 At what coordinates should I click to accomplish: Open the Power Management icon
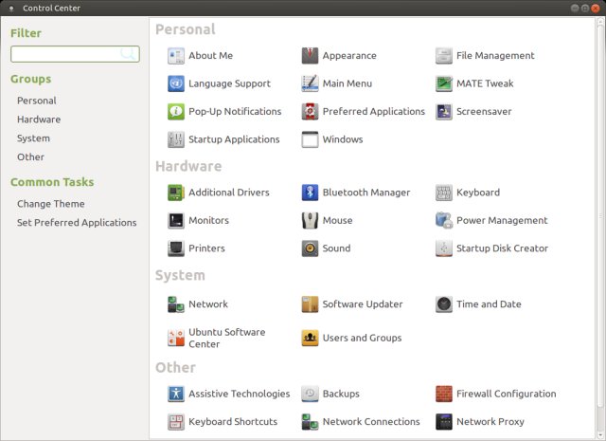[x=443, y=221]
